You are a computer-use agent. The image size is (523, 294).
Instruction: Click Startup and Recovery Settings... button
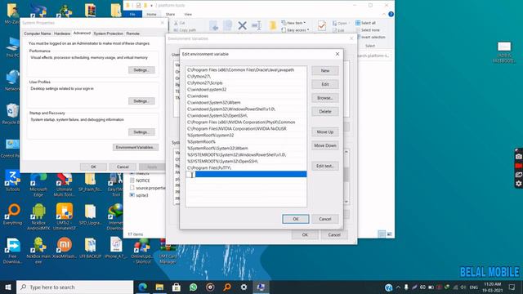tap(141, 132)
